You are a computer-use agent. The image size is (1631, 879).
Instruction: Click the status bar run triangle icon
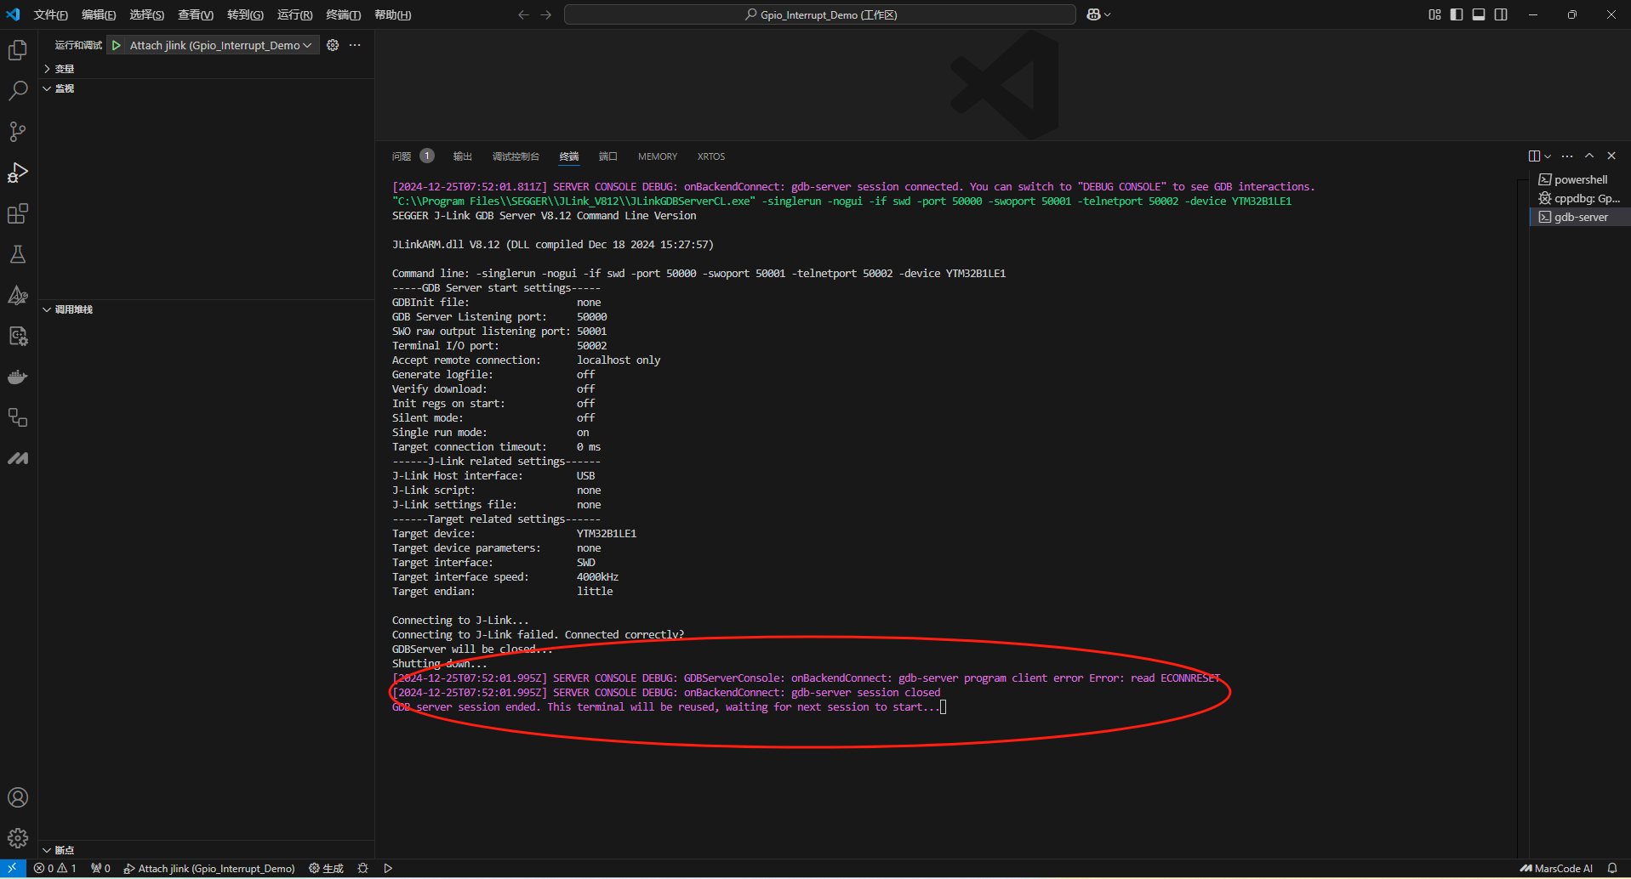click(x=388, y=868)
